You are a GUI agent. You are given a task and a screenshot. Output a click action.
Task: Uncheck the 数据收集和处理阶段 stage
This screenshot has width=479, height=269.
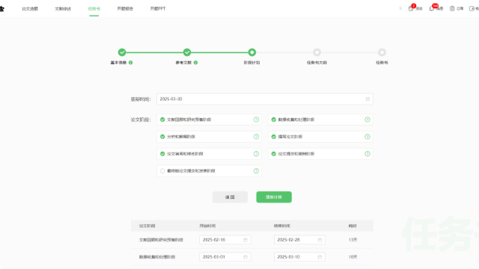click(x=274, y=120)
